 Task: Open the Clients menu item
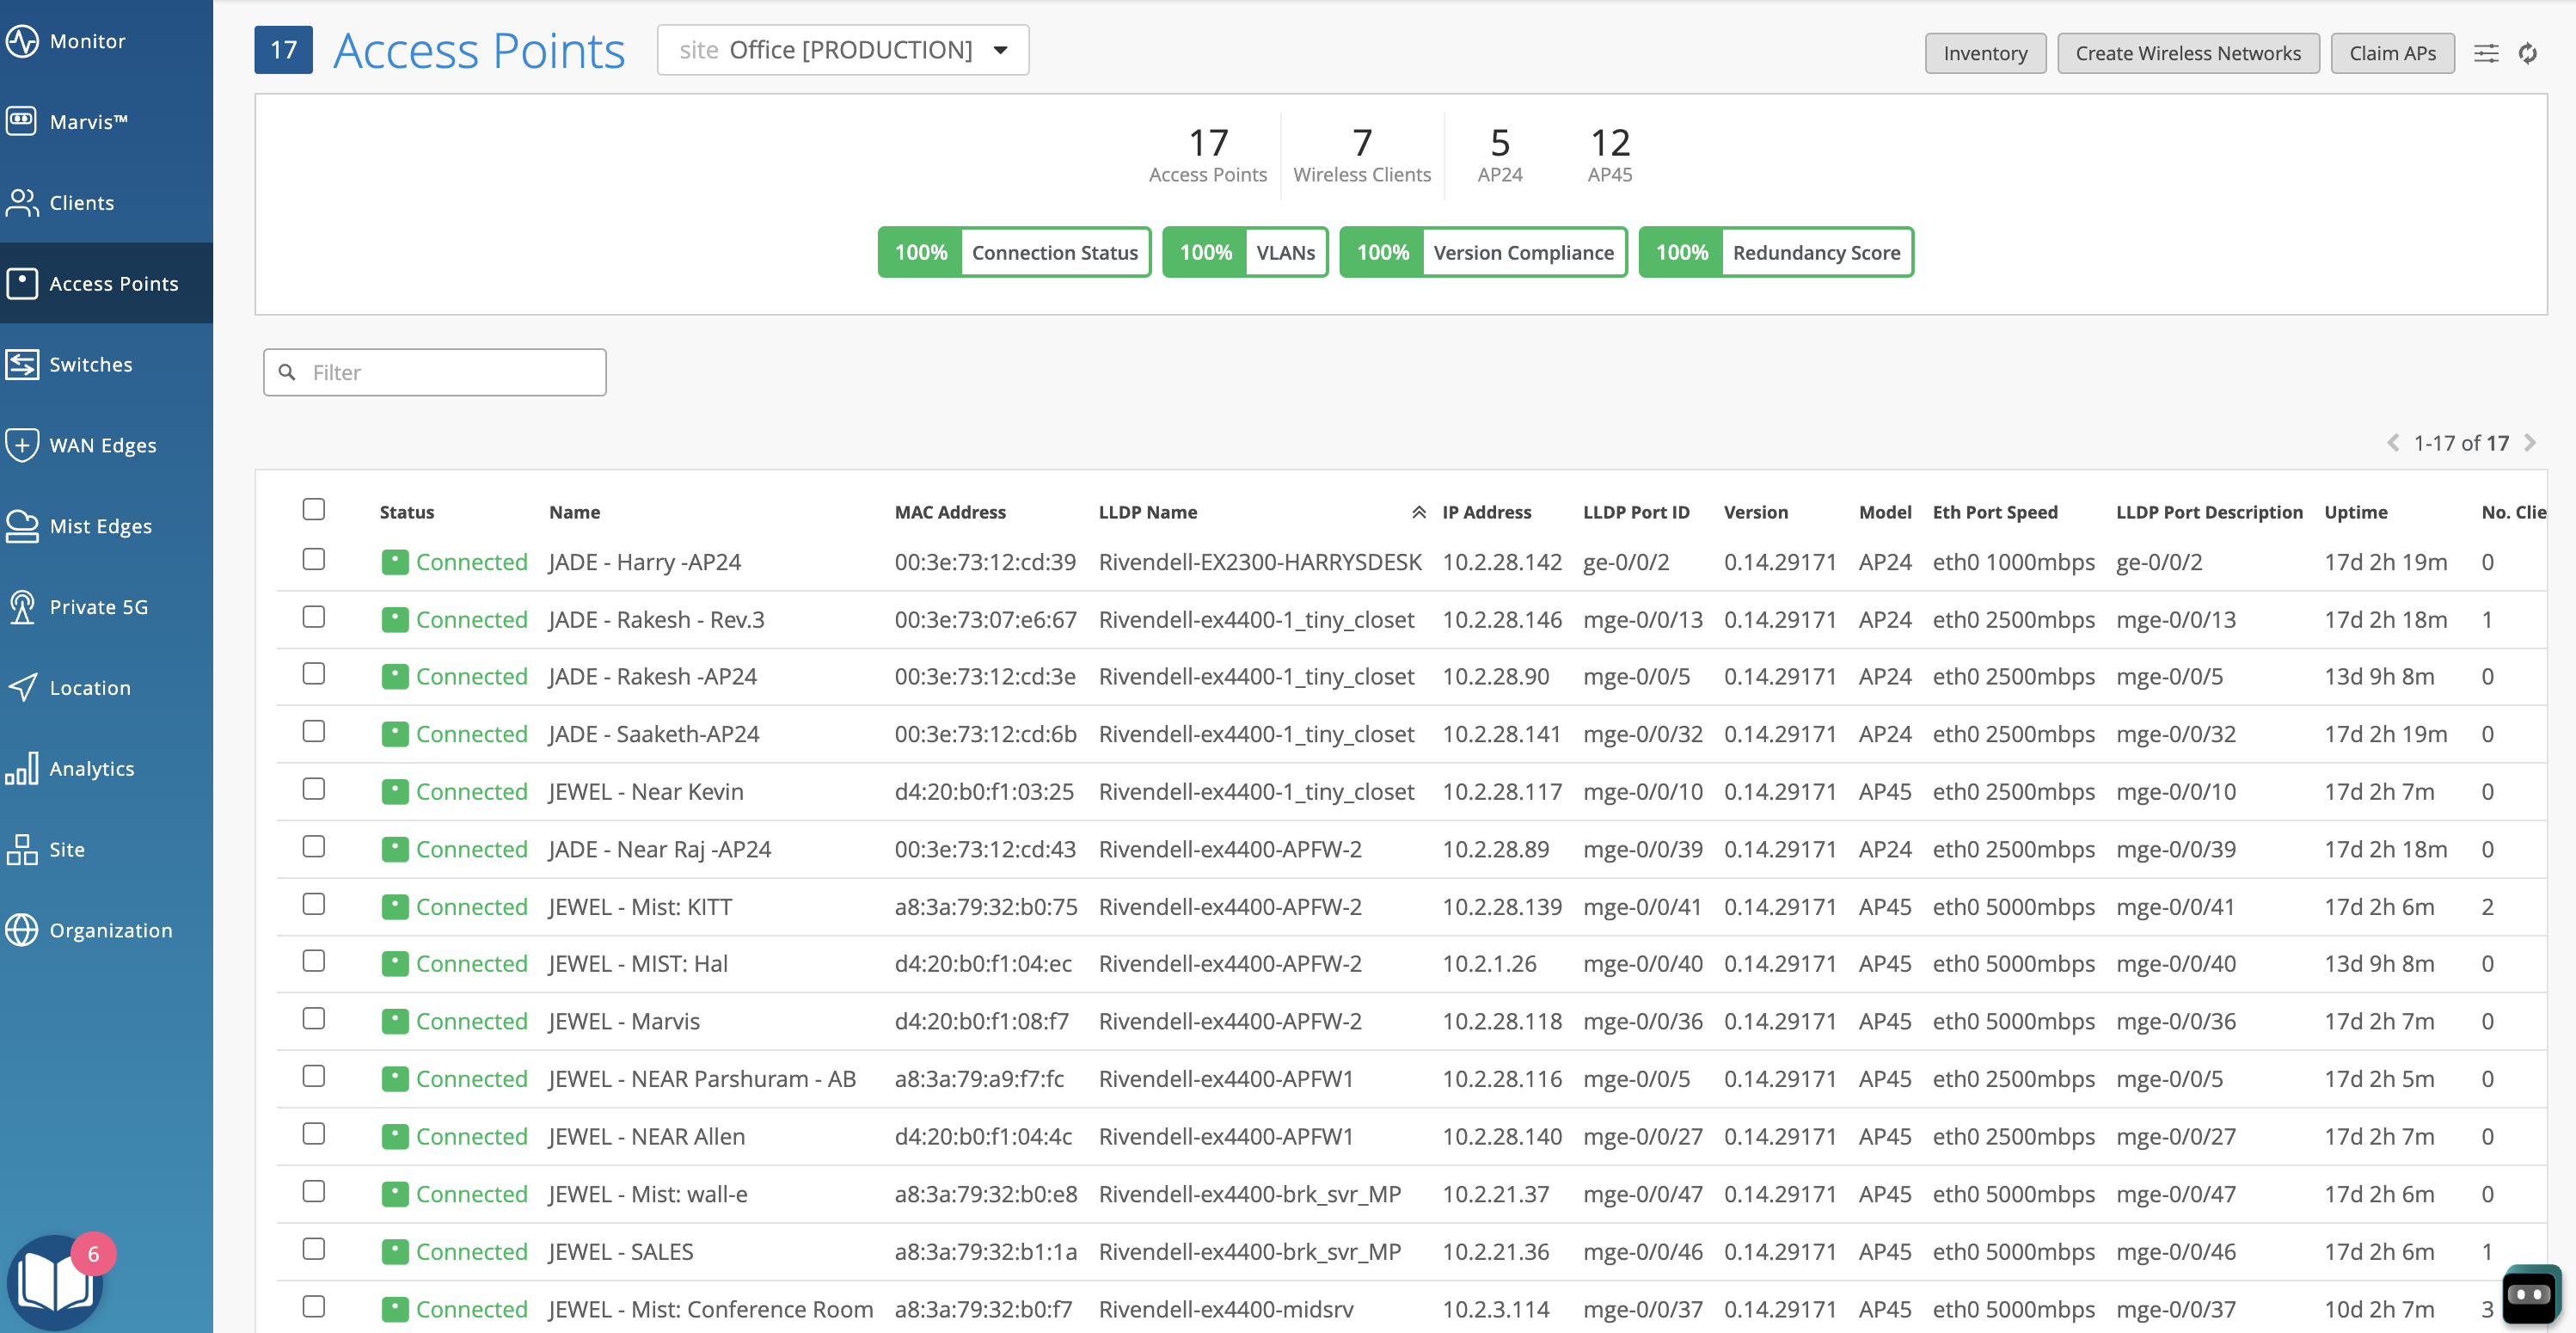pyautogui.click(x=81, y=202)
